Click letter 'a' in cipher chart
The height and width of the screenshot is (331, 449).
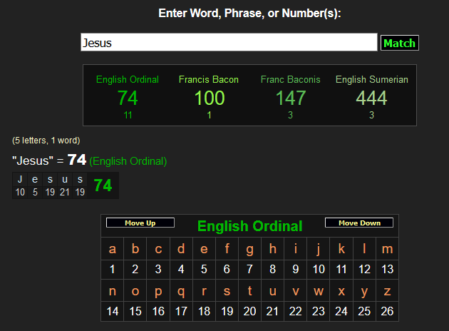(x=113, y=249)
